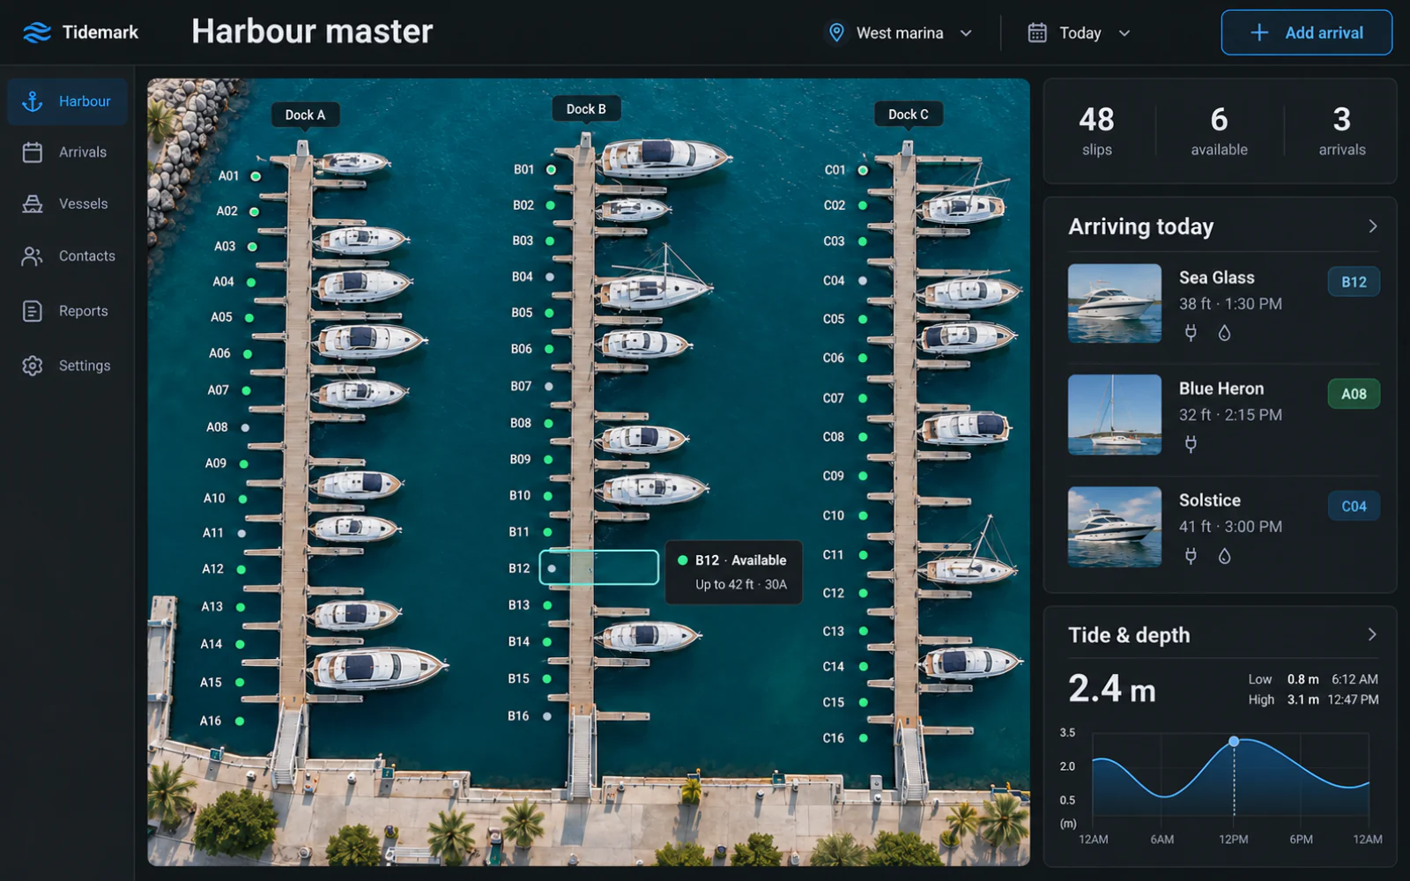Click the current tide marker on chart
This screenshot has width=1410, height=881.
tap(1234, 742)
